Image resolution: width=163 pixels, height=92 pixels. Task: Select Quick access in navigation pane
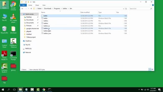(x=30, y=14)
